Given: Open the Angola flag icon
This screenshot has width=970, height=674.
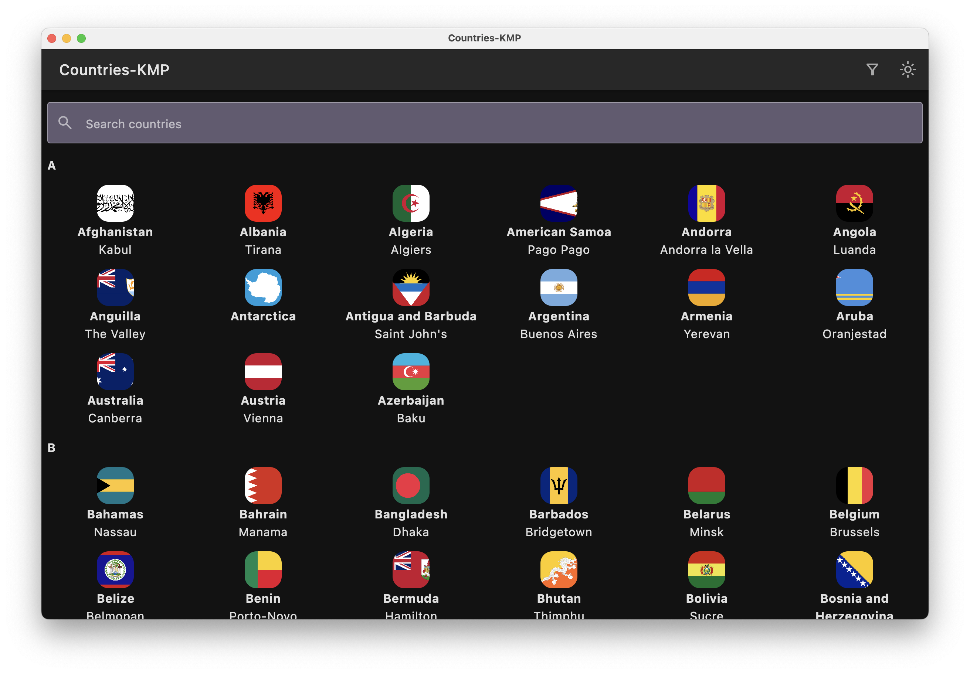Looking at the screenshot, I should (855, 203).
